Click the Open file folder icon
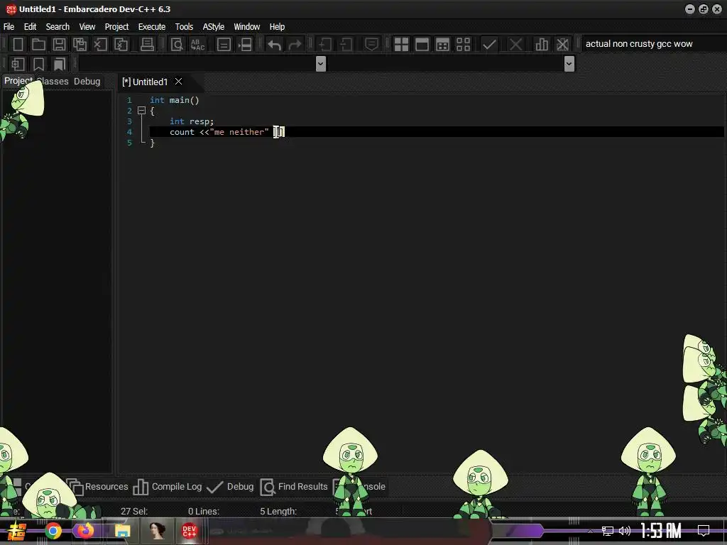This screenshot has height=545, width=727. click(x=38, y=45)
